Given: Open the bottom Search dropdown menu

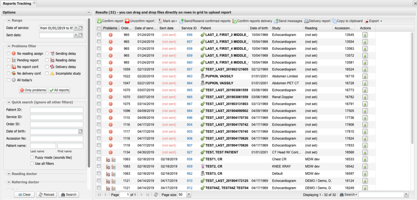Looking at the screenshot, I should 349,195.
